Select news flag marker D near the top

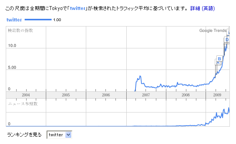coord(227,40)
